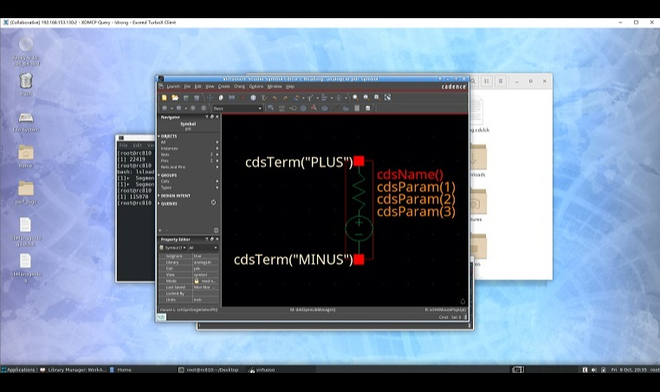
Task: Click the Units value inch cell
Action: pyautogui.click(x=206, y=299)
